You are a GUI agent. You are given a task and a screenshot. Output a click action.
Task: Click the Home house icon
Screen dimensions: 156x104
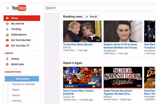pos(7,18)
